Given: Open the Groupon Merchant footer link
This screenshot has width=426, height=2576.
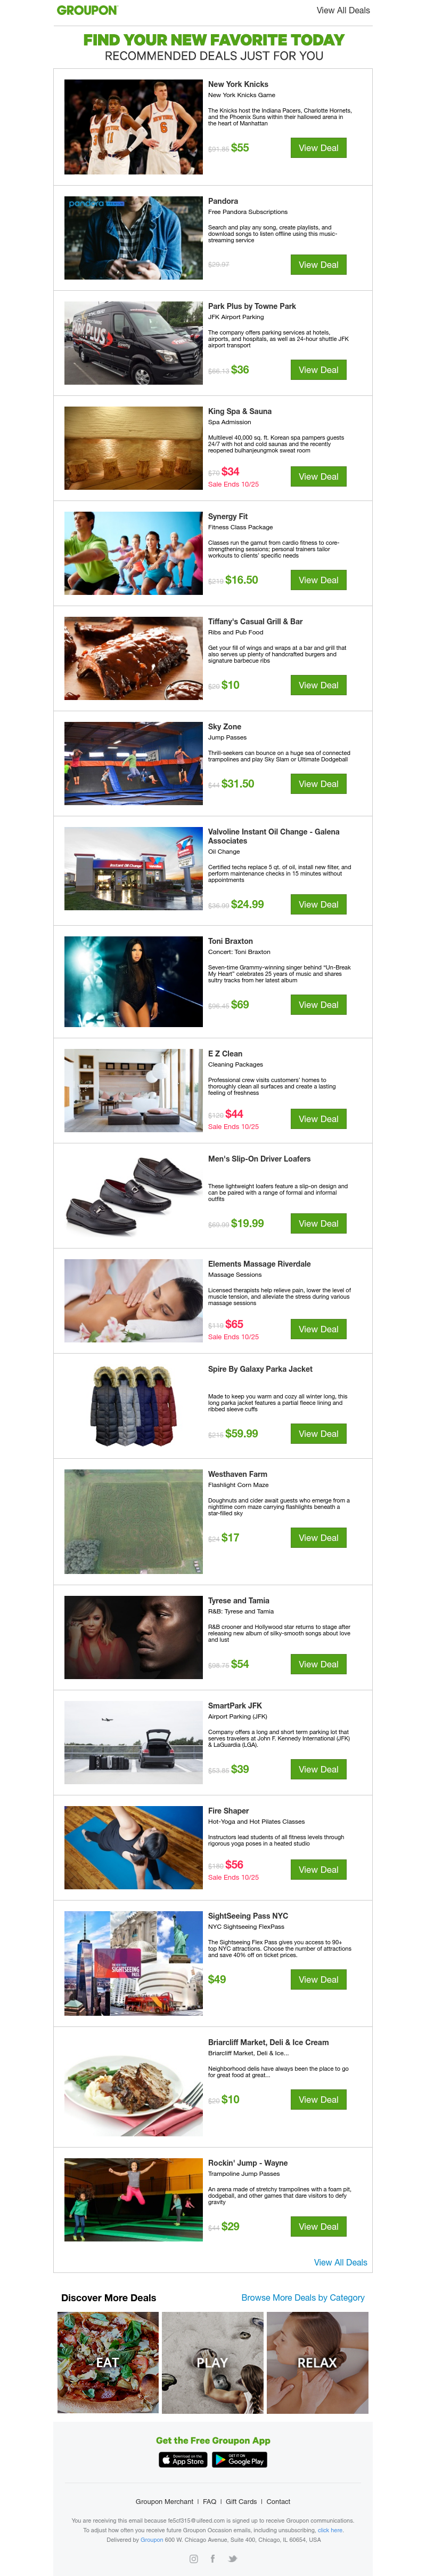Looking at the screenshot, I should tap(165, 2501).
